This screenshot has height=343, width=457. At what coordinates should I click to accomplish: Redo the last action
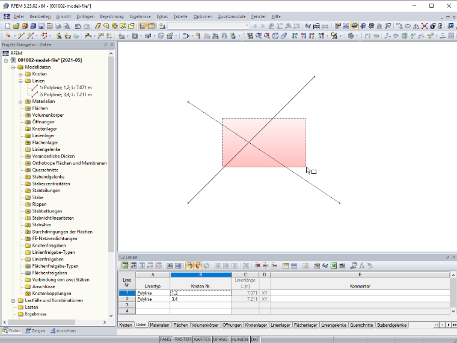(x=87, y=26)
